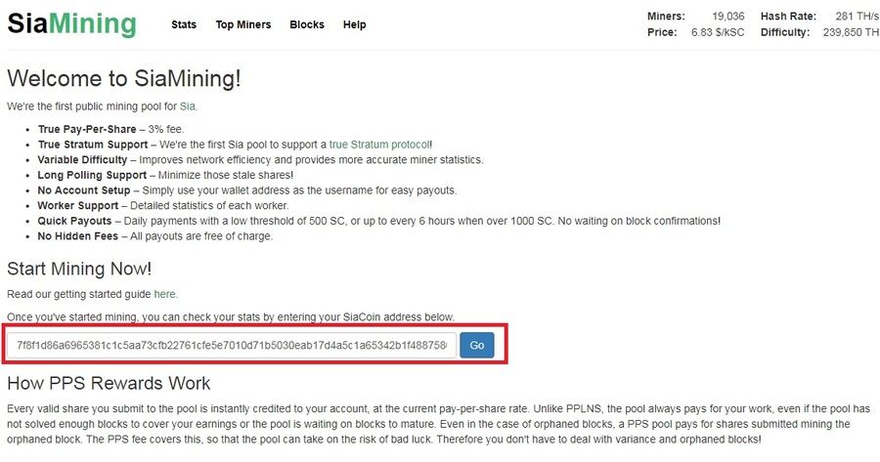
Task: Open the getting started guide 'here' link
Action: coord(164,294)
